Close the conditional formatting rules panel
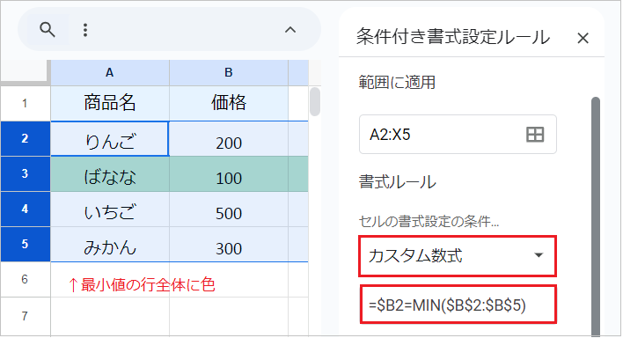 [583, 38]
